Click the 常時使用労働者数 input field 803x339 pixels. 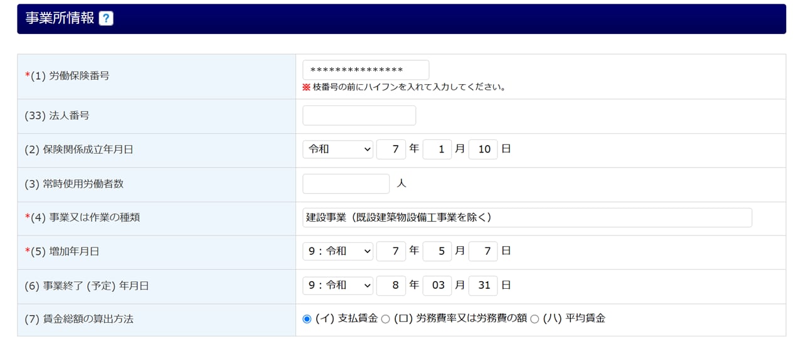[x=346, y=184]
